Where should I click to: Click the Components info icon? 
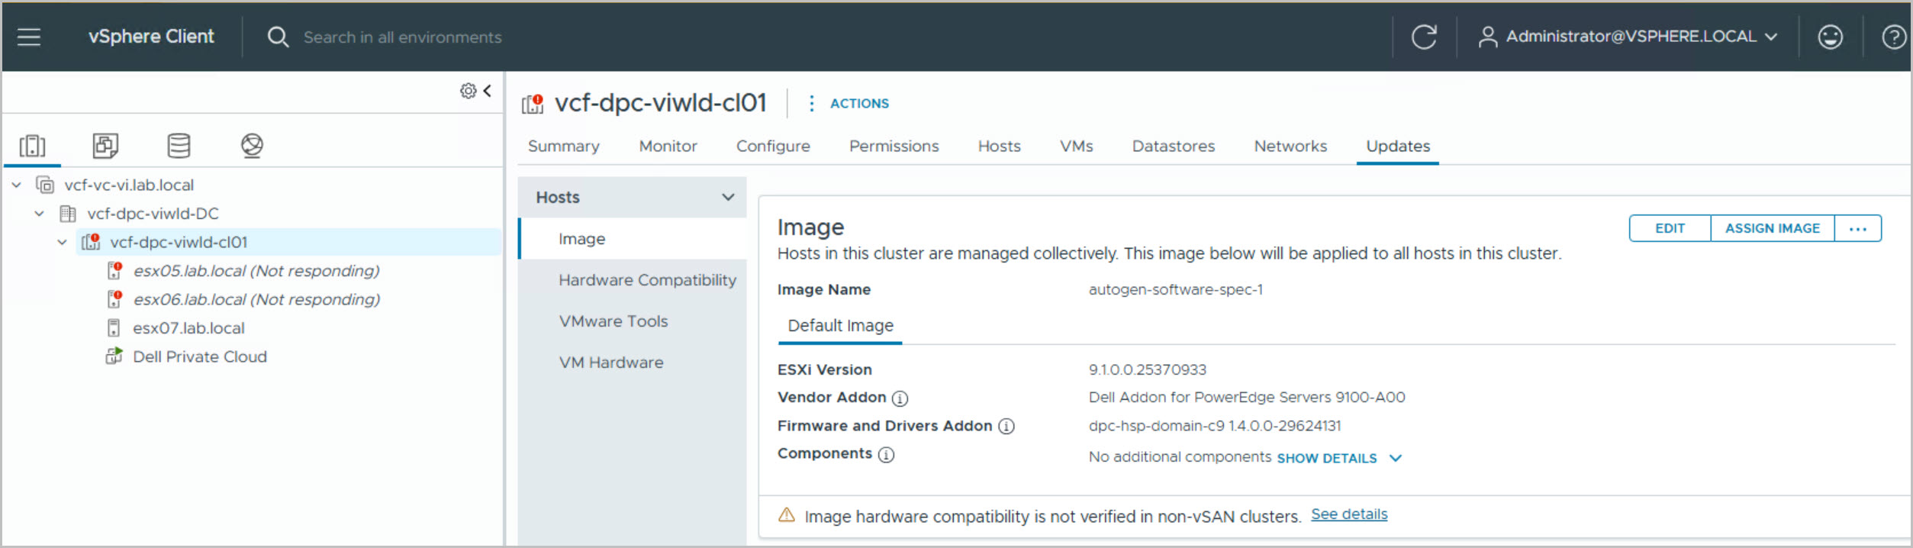pos(886,455)
